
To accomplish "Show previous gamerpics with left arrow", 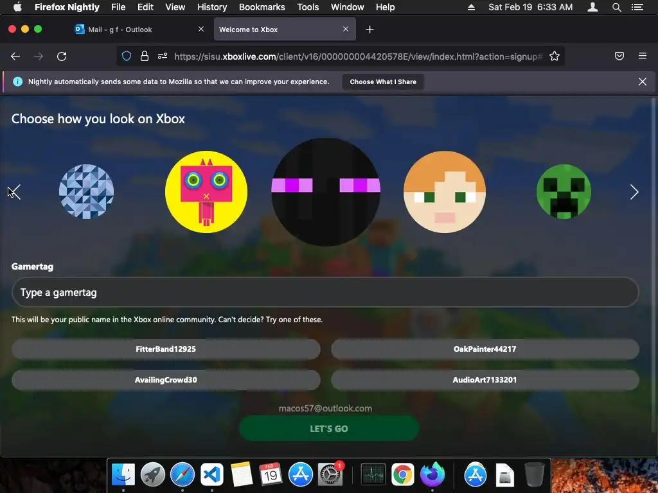I will tap(15, 192).
